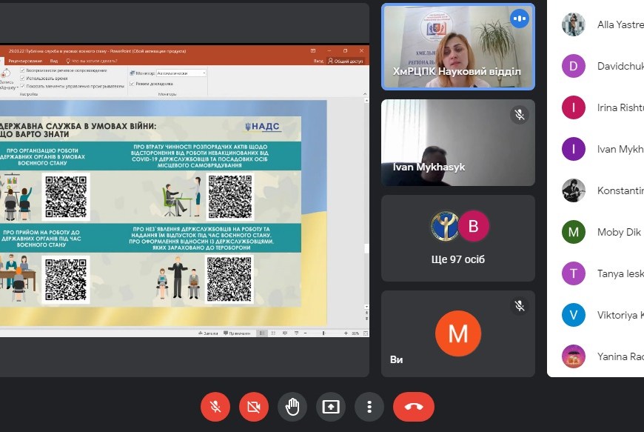Open the Монитор dropdown in the ribbon

point(181,73)
